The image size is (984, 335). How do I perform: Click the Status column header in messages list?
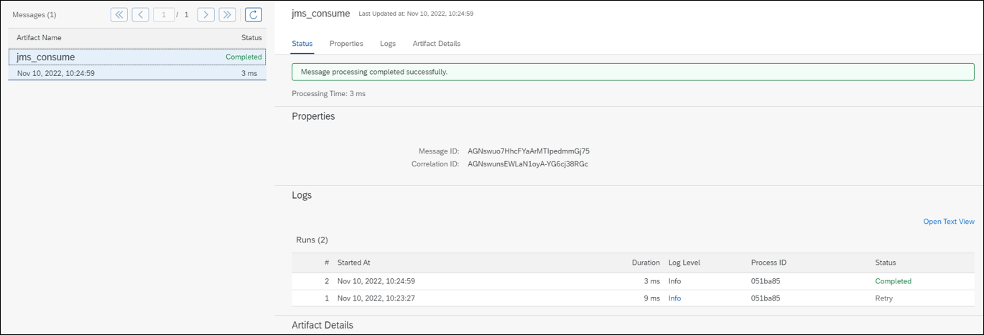(x=252, y=37)
